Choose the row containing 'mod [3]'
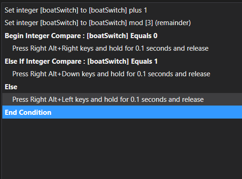242x179 pixels. (x=122, y=23)
